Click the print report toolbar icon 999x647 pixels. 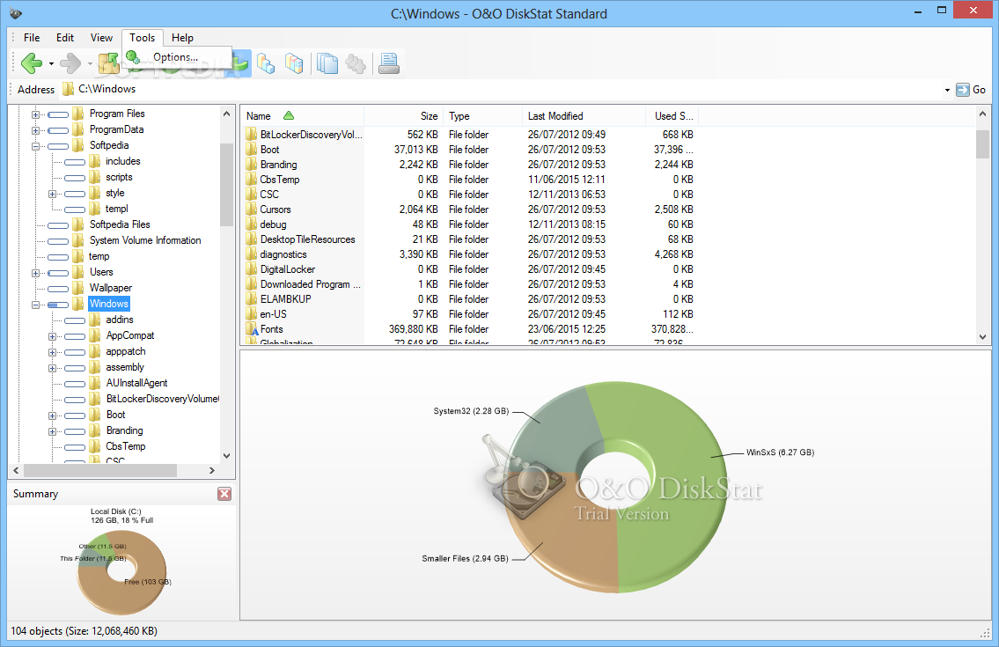click(389, 63)
